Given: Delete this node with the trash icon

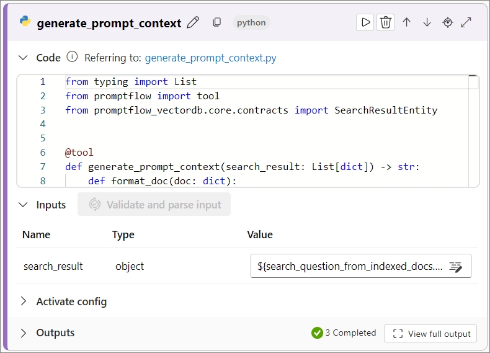Looking at the screenshot, I should pos(385,22).
